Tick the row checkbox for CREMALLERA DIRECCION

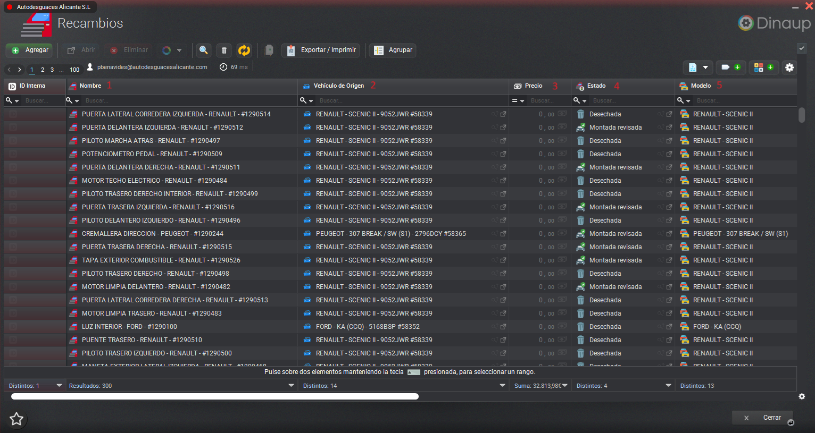pos(13,234)
